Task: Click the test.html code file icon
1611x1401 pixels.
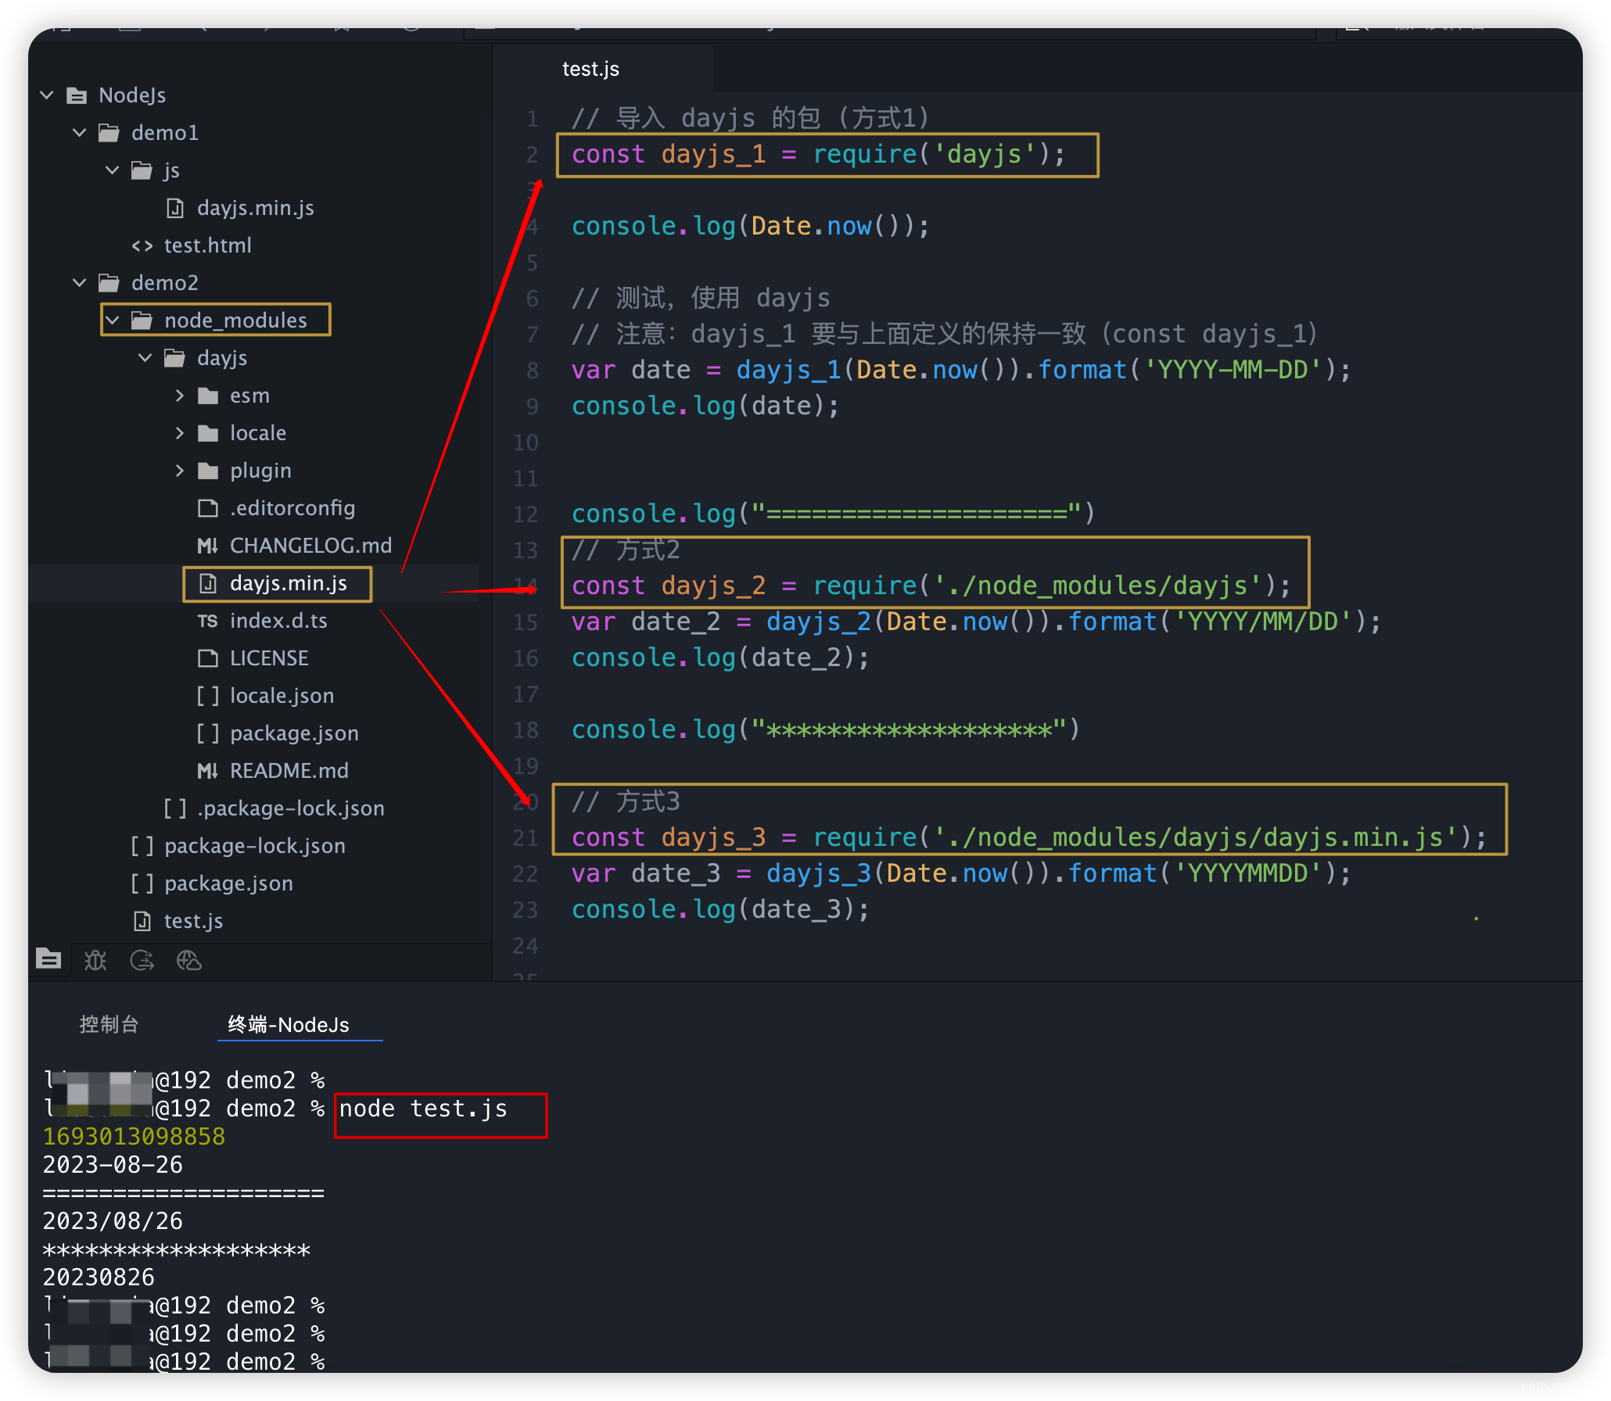Action: tap(142, 245)
